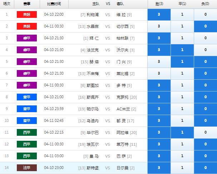Click the 场次 column header
The width and height of the screenshot is (217, 174).
(7, 4)
